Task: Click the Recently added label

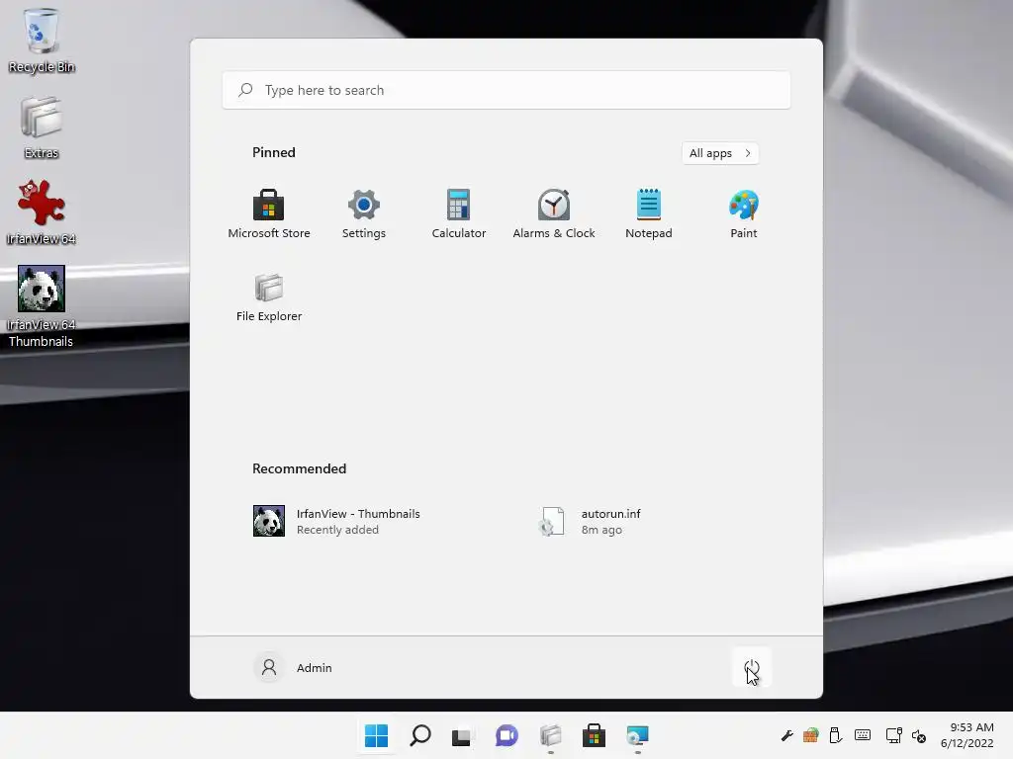Action: click(x=337, y=530)
